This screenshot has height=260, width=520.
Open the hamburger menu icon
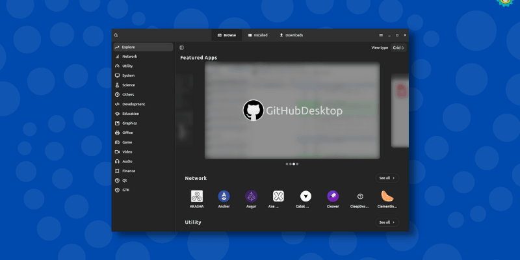(x=381, y=35)
